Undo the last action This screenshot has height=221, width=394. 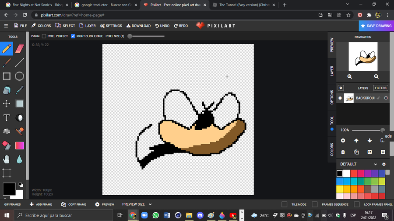[162, 26]
